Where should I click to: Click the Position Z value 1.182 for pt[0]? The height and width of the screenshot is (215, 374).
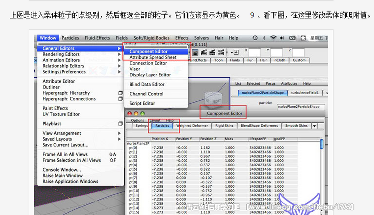pyautogui.click(x=205, y=148)
